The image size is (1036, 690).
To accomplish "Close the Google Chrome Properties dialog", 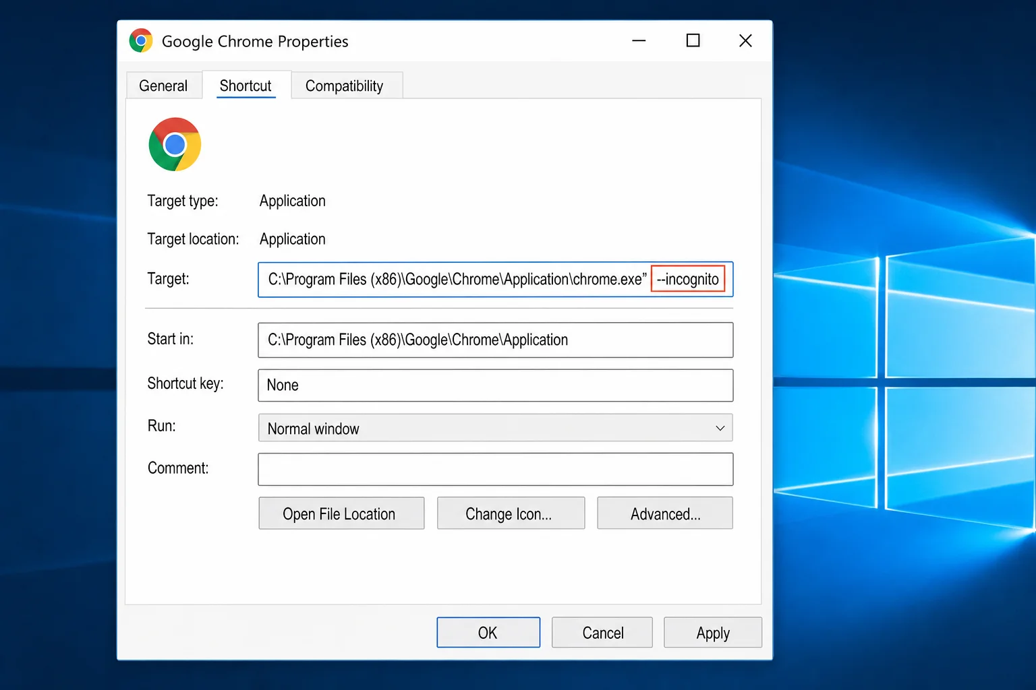I will (745, 41).
